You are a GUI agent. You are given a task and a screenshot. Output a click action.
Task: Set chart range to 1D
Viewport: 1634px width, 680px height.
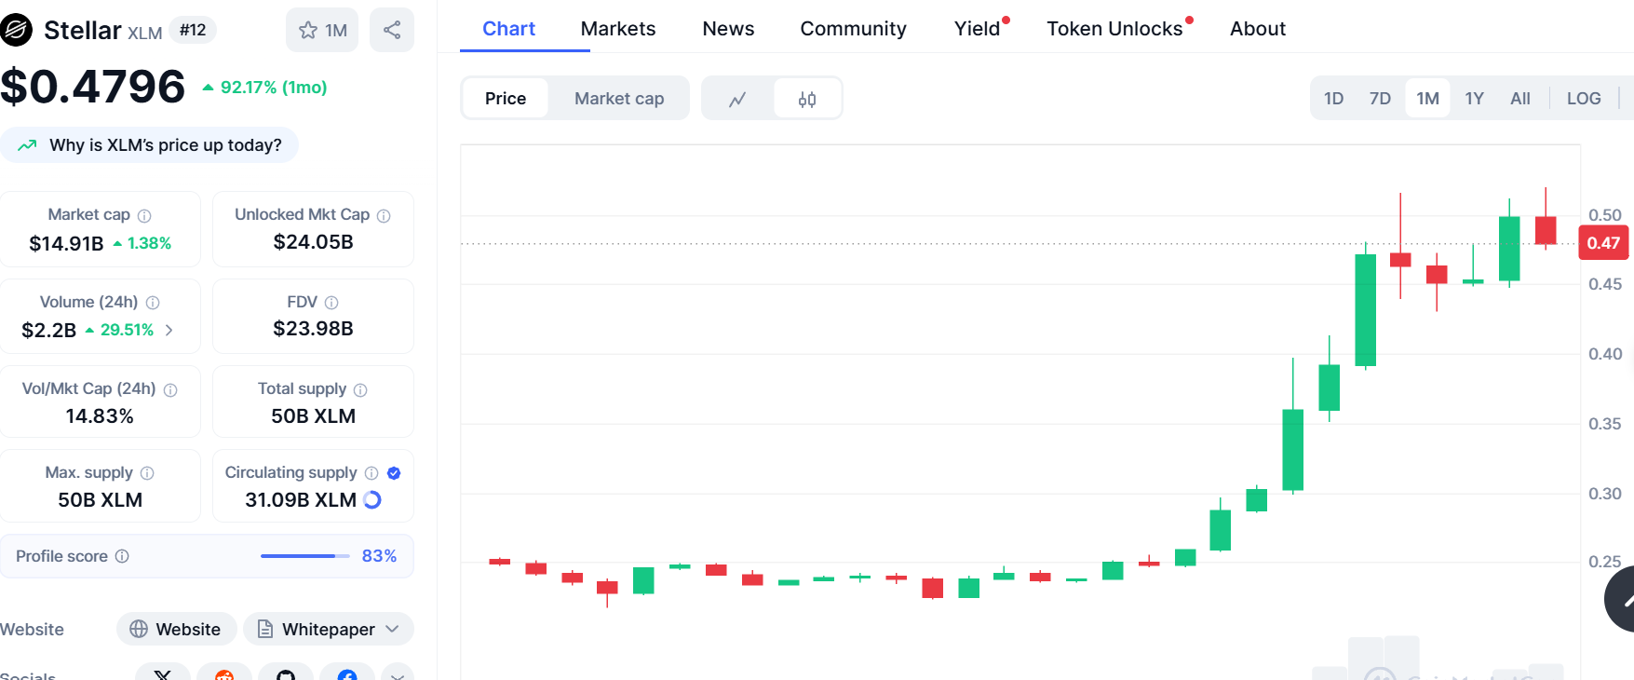(1333, 99)
